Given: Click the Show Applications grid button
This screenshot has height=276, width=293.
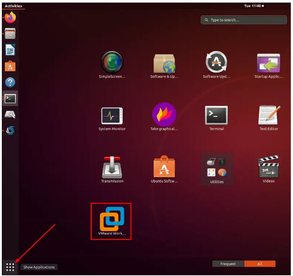Looking at the screenshot, I should tap(10, 267).
